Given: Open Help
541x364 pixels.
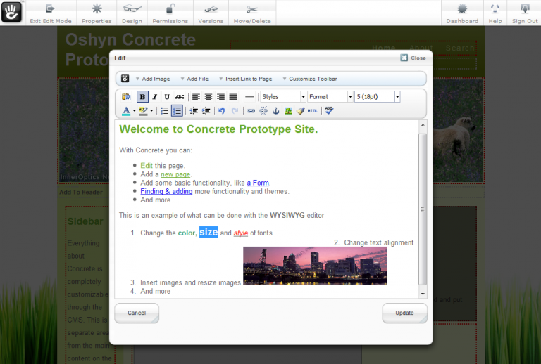Looking at the screenshot, I should [495, 13].
